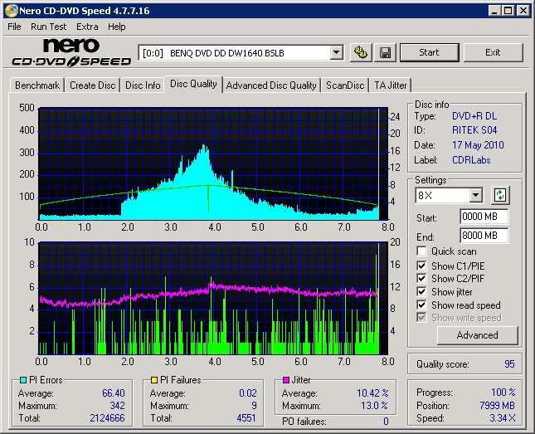
Task: Switch to the Advanced Disc Quality tab
Action: coord(271,85)
